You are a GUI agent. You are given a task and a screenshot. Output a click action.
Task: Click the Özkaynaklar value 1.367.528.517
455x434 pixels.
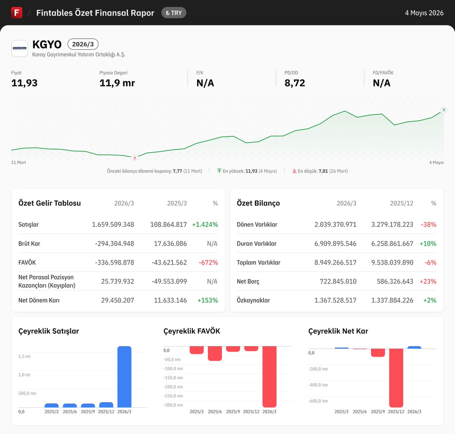336,300
